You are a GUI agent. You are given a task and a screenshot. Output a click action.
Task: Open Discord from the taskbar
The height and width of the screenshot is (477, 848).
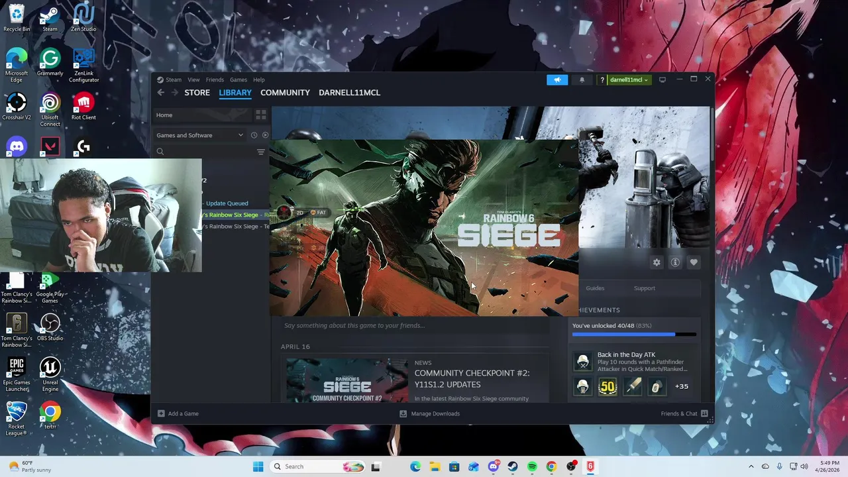coord(493,466)
